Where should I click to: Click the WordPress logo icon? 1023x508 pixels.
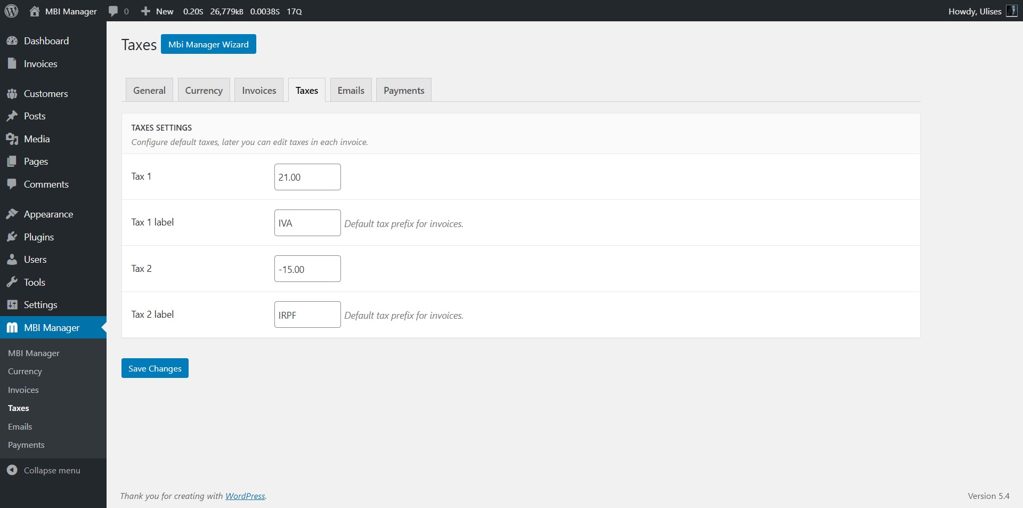coord(11,11)
